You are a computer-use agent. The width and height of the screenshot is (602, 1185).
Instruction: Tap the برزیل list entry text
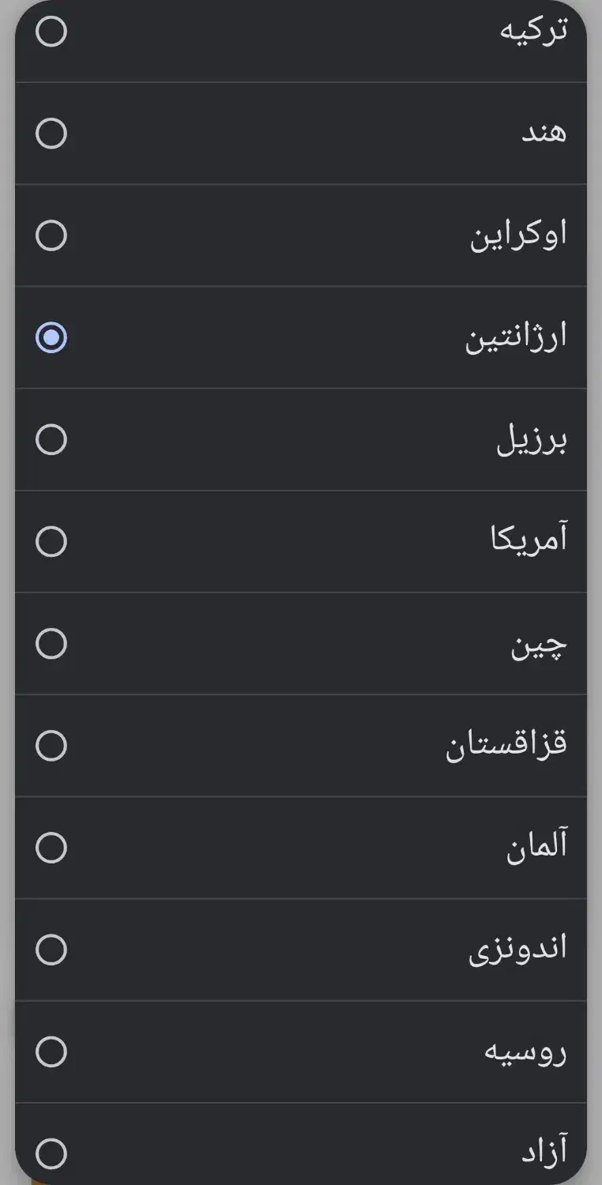pos(531,440)
